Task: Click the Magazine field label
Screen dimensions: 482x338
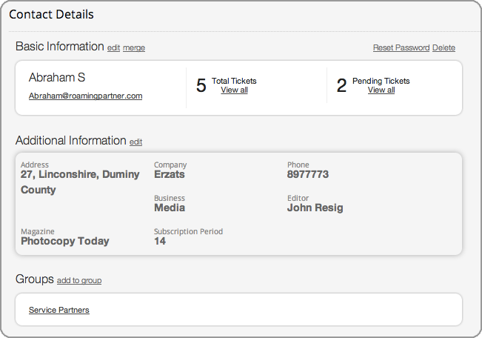Action: (38, 231)
